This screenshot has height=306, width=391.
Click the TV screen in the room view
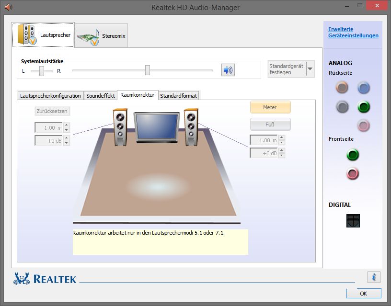tap(157, 127)
